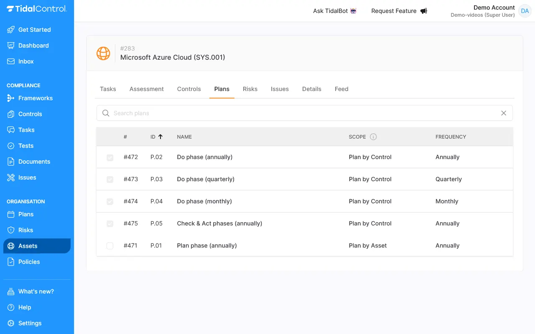The width and height of the screenshot is (535, 334).
Task: Click the Dashboard icon in sidebar
Action: tap(11, 46)
